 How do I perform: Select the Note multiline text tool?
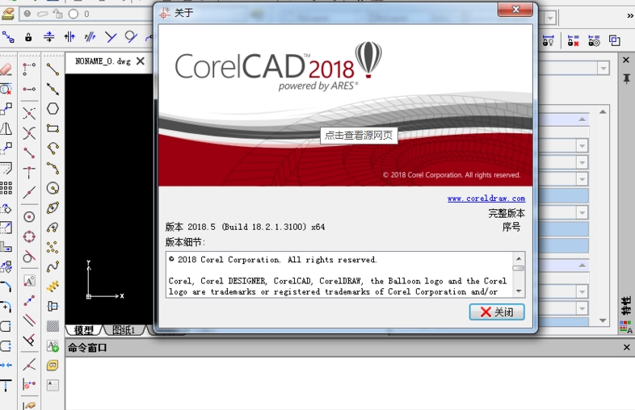tap(53, 385)
